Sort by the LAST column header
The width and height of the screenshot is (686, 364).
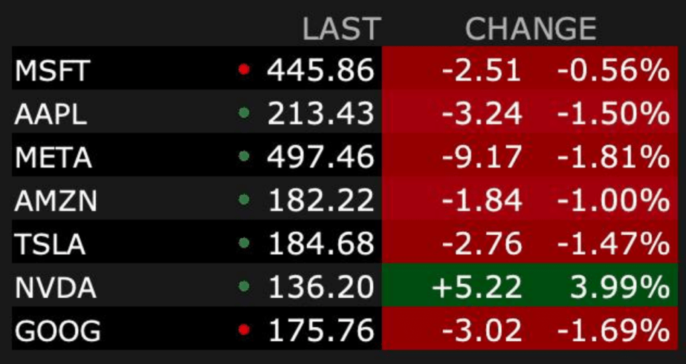341,29
